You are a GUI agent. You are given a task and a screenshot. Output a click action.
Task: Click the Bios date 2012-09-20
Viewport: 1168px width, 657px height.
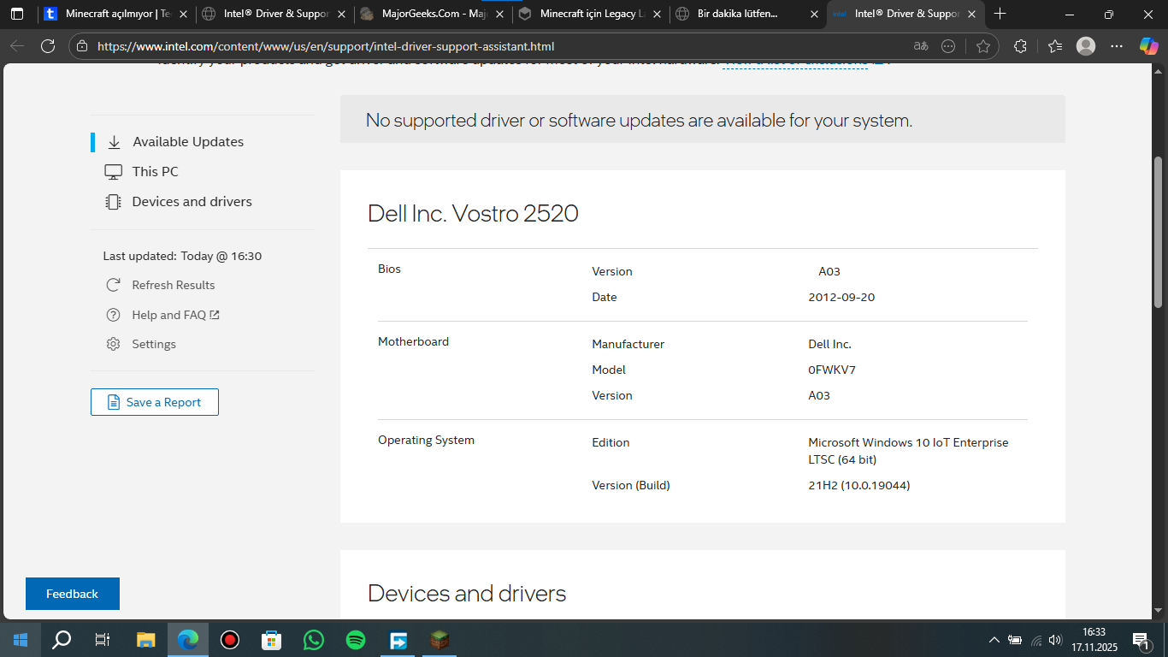841,297
